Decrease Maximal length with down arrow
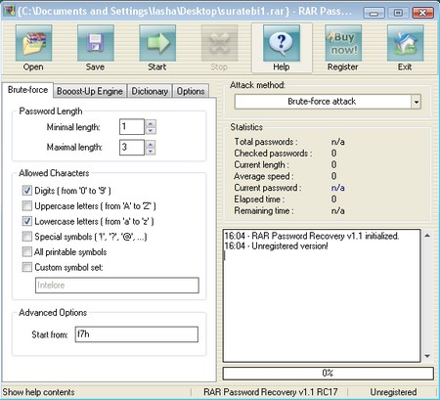The image size is (440, 400). [x=151, y=151]
